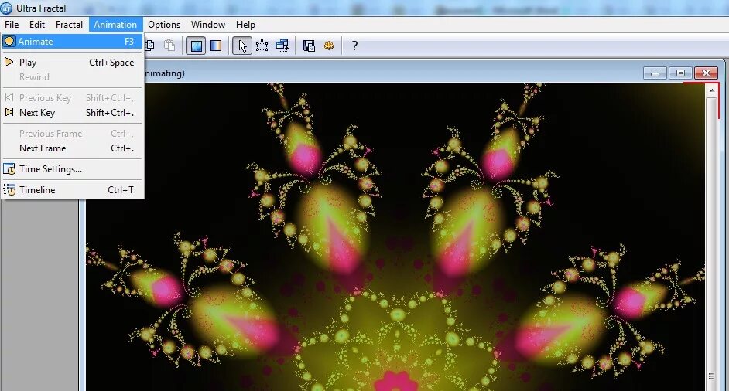Click the Render to disk icon
729x391 pixels.
pos(309,46)
